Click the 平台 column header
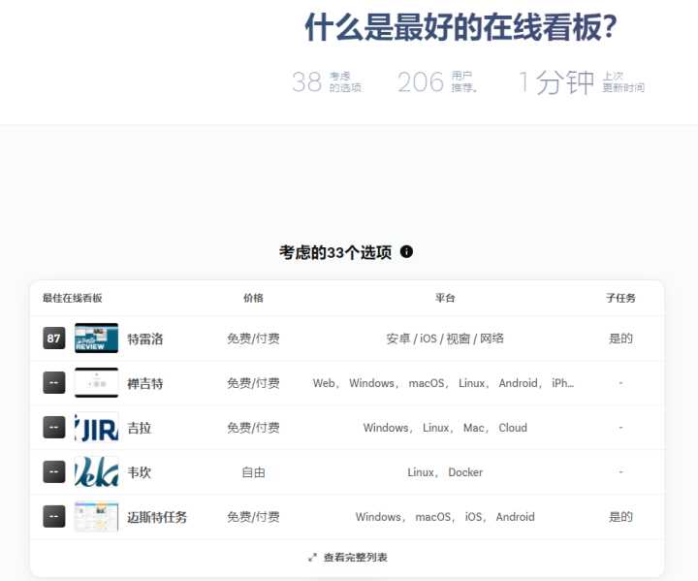 445,298
